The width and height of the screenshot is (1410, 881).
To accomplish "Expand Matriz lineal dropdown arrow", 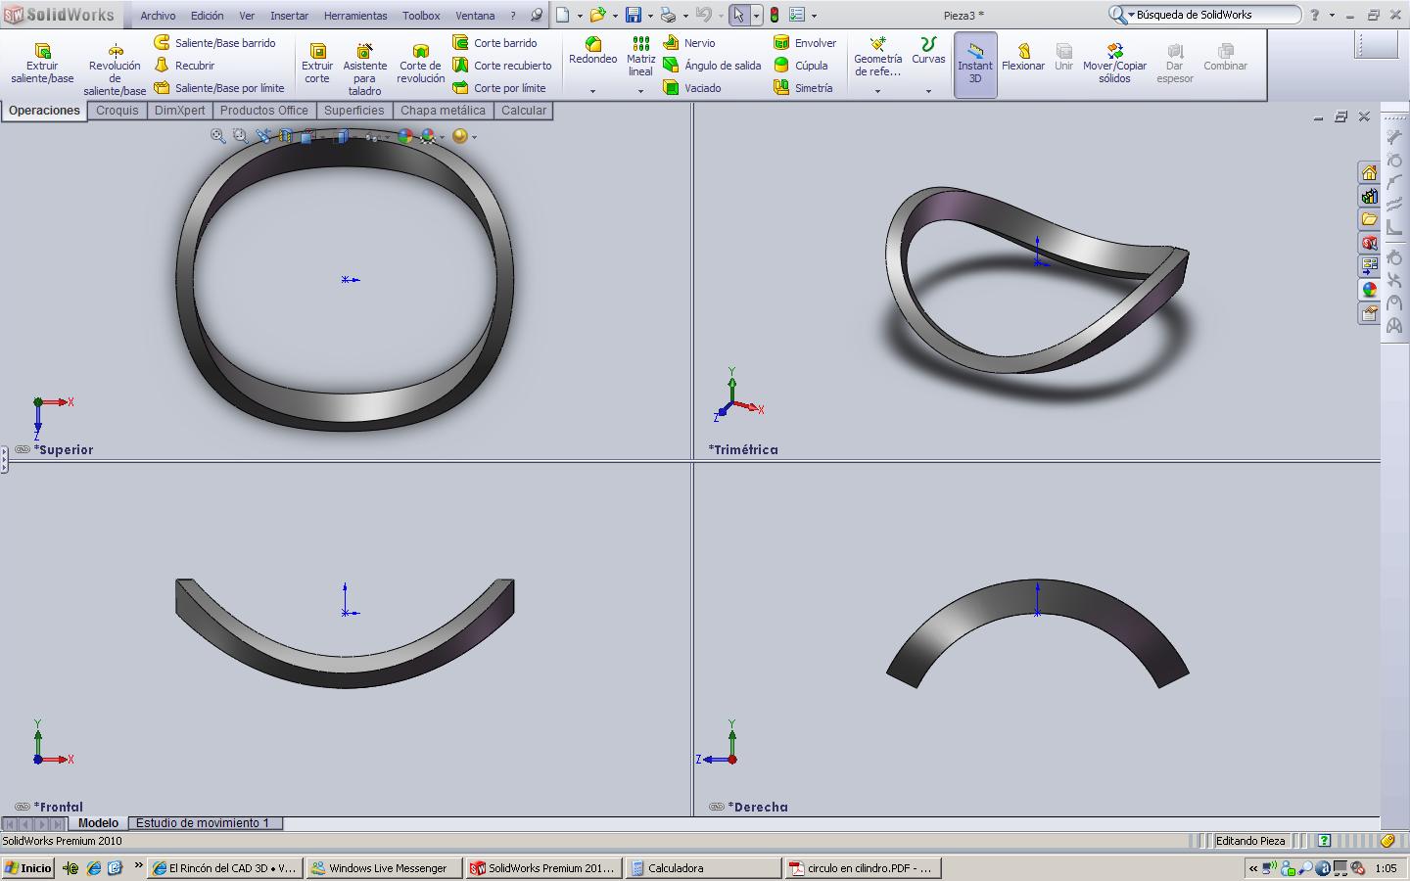I will point(640,91).
